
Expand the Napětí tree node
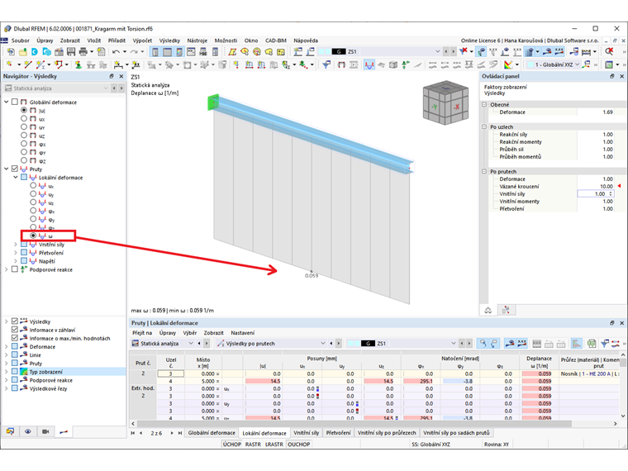click(16, 261)
